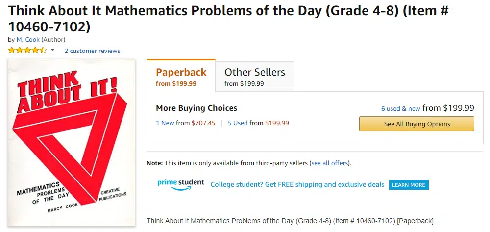Open the see all offers link
This screenshot has height=232, width=490.
pos(329,163)
